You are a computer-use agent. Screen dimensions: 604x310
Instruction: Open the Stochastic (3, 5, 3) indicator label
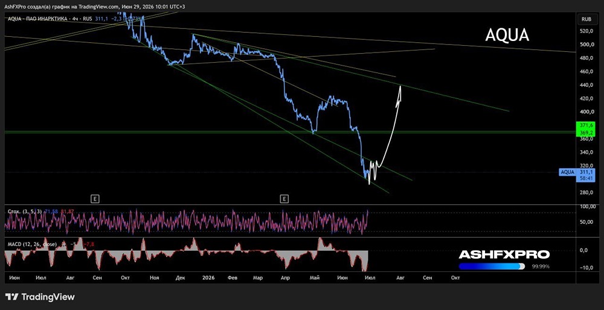tap(24, 211)
